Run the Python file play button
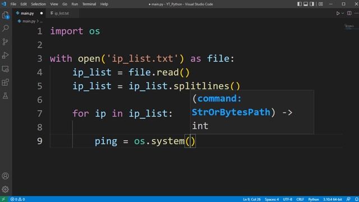Image resolution: width=359 pixels, height=202 pixels. 338,13
